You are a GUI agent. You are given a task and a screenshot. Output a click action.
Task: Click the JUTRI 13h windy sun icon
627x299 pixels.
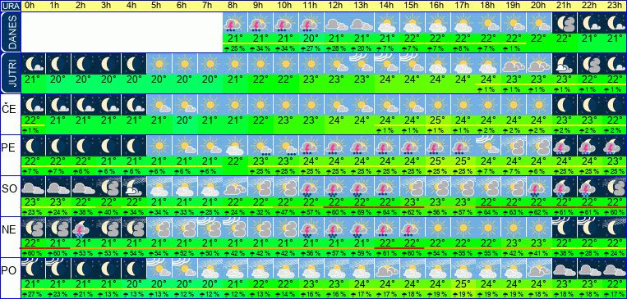point(362,64)
